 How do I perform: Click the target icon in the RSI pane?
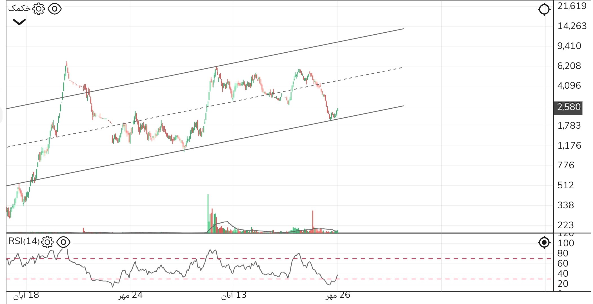click(x=544, y=242)
